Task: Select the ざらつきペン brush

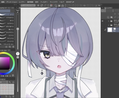Action: [x=7, y=27]
